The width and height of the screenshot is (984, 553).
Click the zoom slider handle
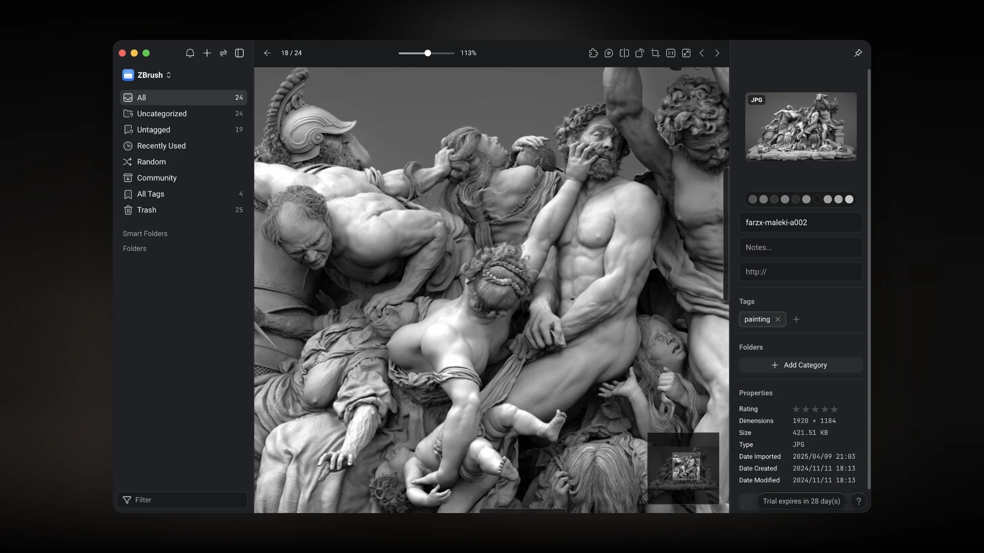(x=427, y=53)
